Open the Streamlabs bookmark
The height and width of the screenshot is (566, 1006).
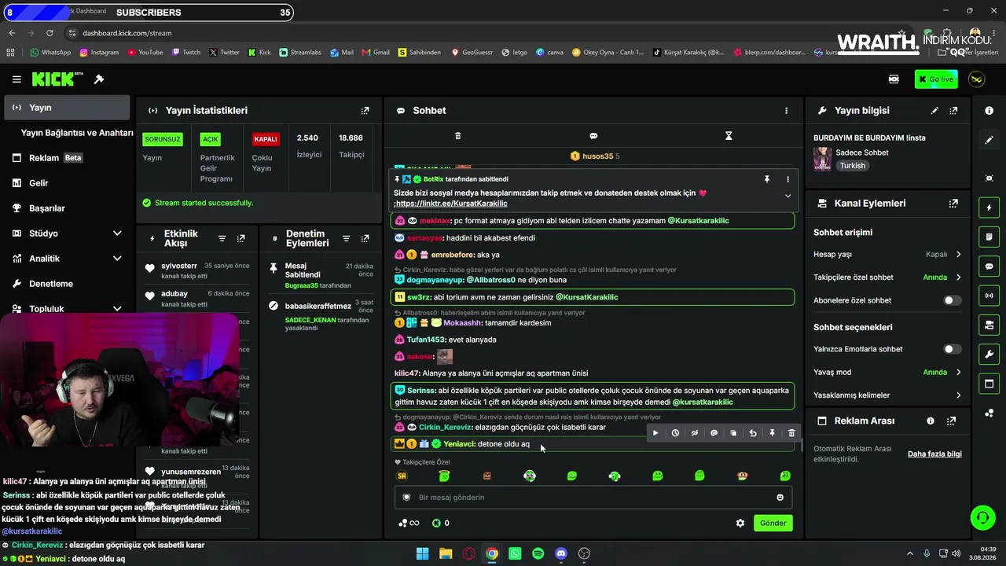click(x=300, y=53)
